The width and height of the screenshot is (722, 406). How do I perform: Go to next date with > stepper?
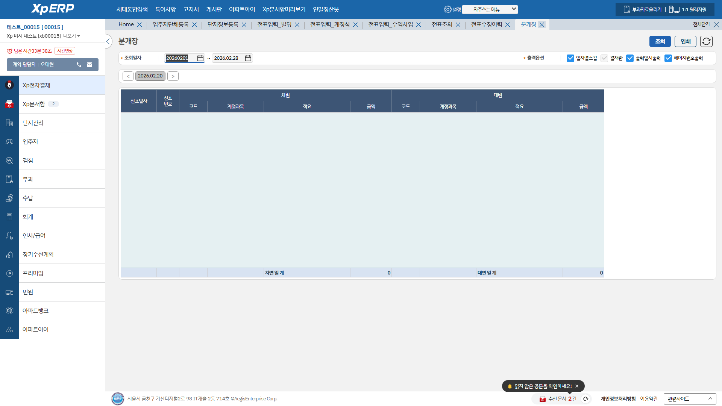[x=173, y=76]
